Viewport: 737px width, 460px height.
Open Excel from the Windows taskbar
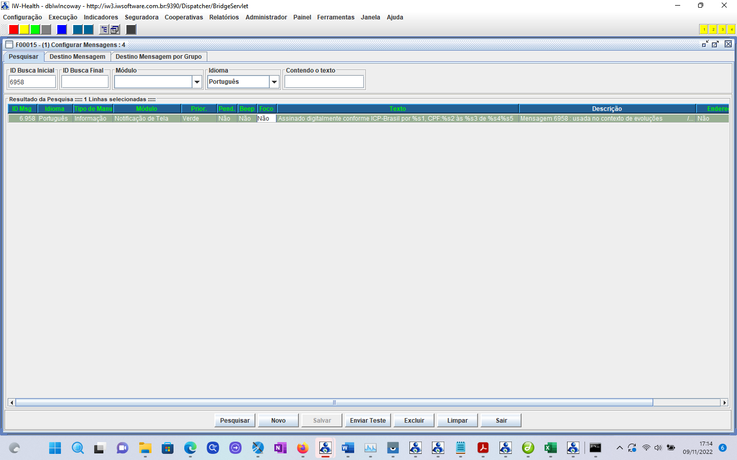(550, 448)
